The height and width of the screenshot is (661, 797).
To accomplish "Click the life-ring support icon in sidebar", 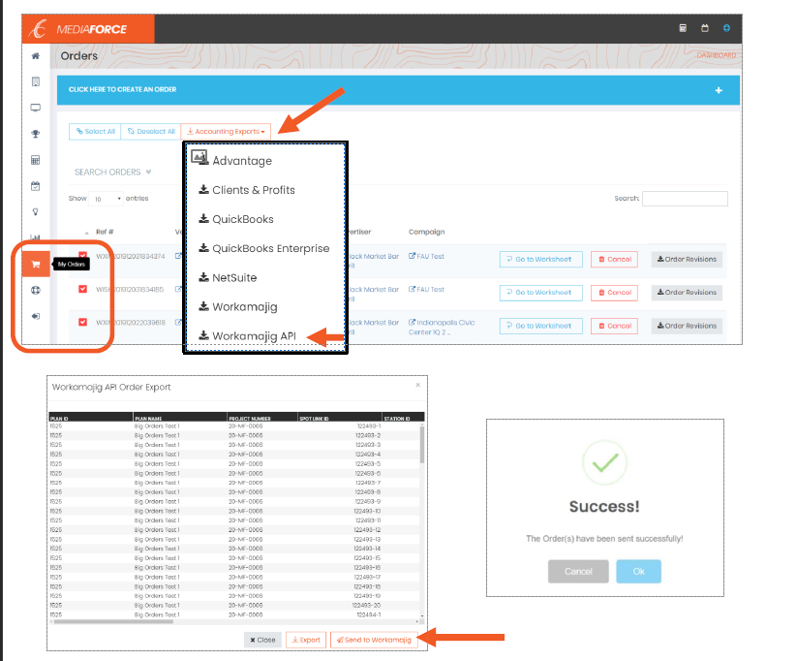I will pyautogui.click(x=36, y=290).
